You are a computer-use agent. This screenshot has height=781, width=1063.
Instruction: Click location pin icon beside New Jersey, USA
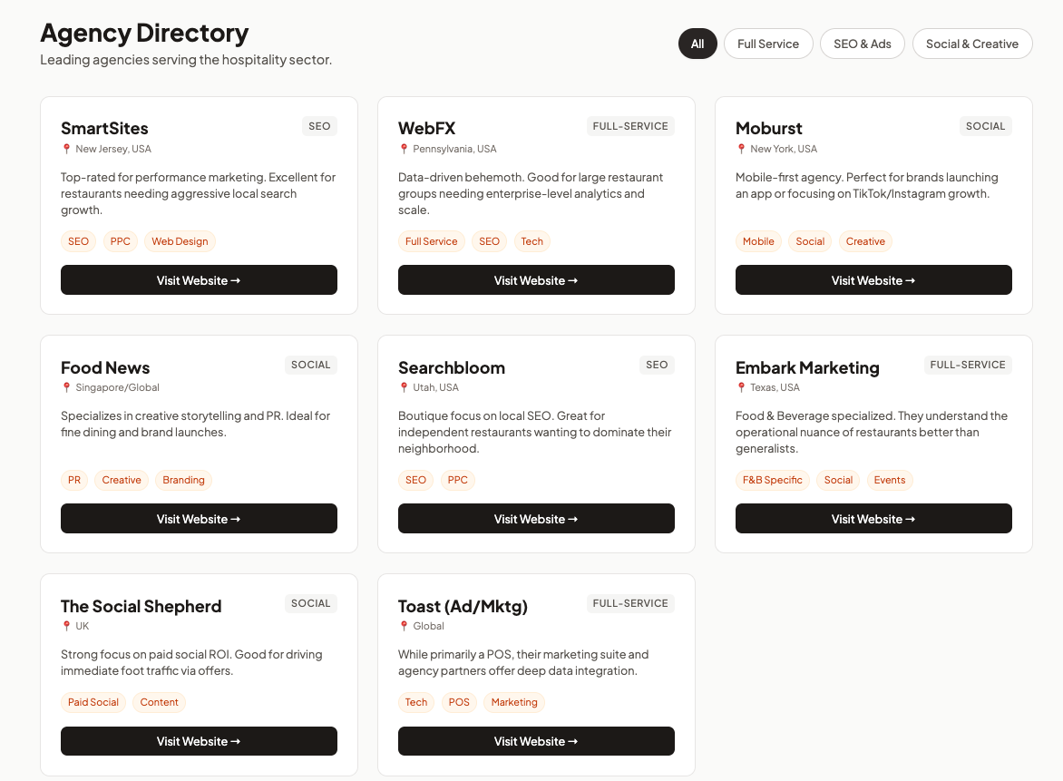(66, 149)
